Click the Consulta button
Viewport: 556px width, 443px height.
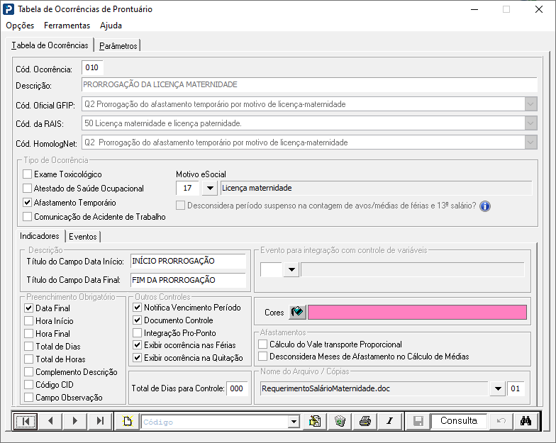[x=458, y=421]
